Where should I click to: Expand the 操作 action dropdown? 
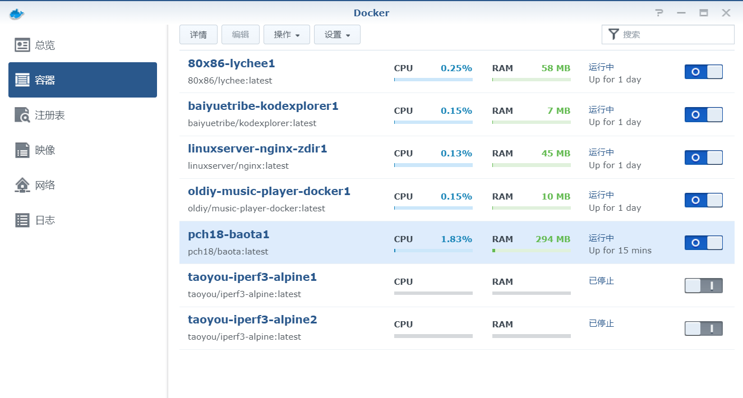click(x=287, y=35)
